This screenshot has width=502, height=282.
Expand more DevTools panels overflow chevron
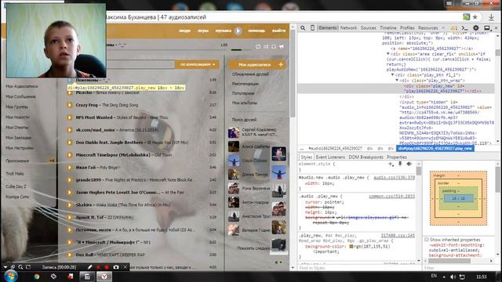click(x=443, y=28)
